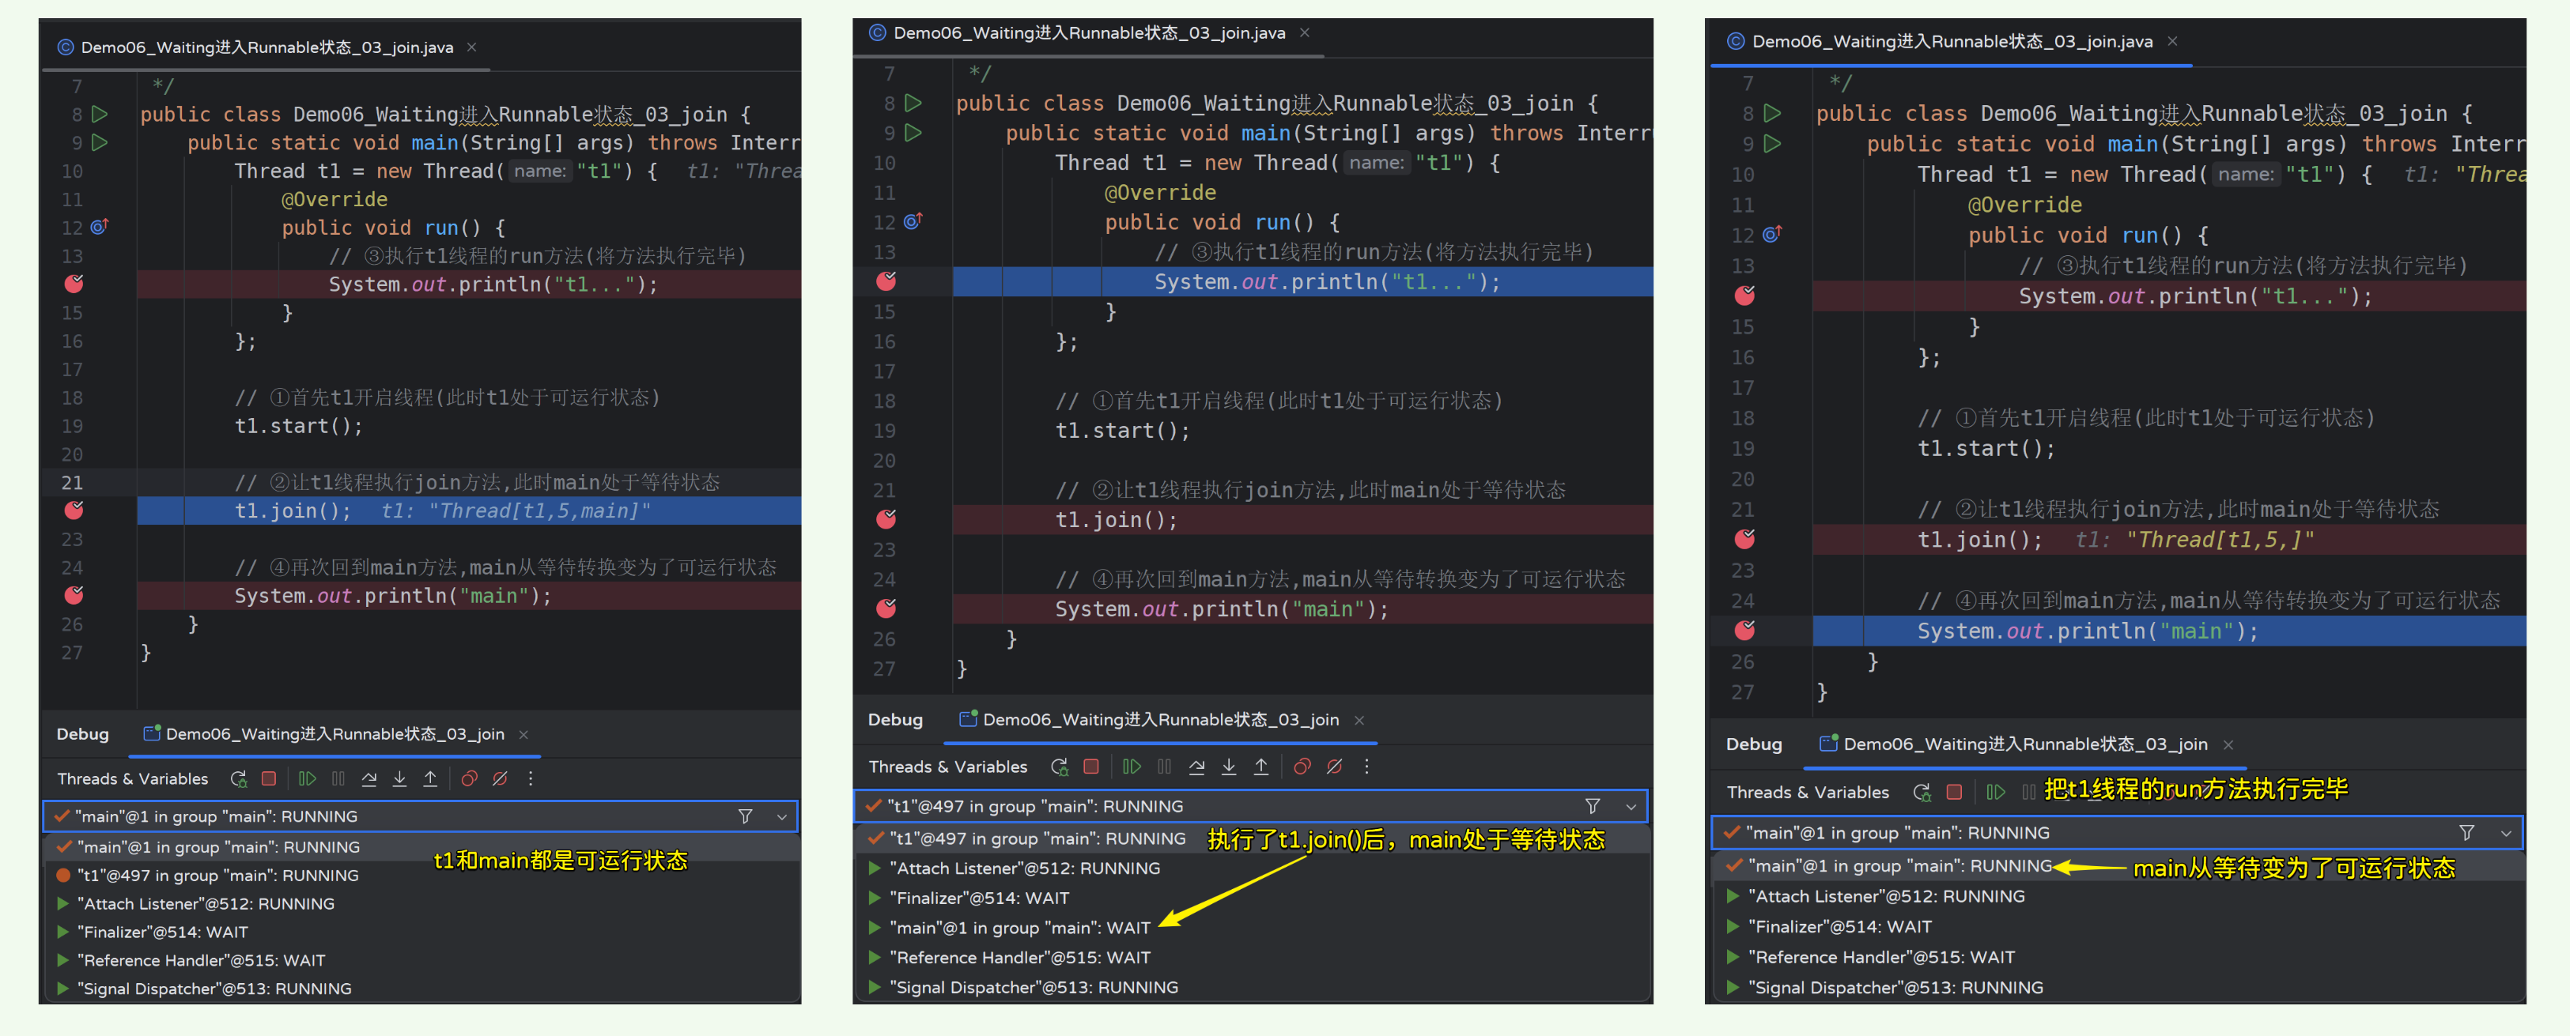Open thread combo box chevron in right panel

coord(2506,833)
